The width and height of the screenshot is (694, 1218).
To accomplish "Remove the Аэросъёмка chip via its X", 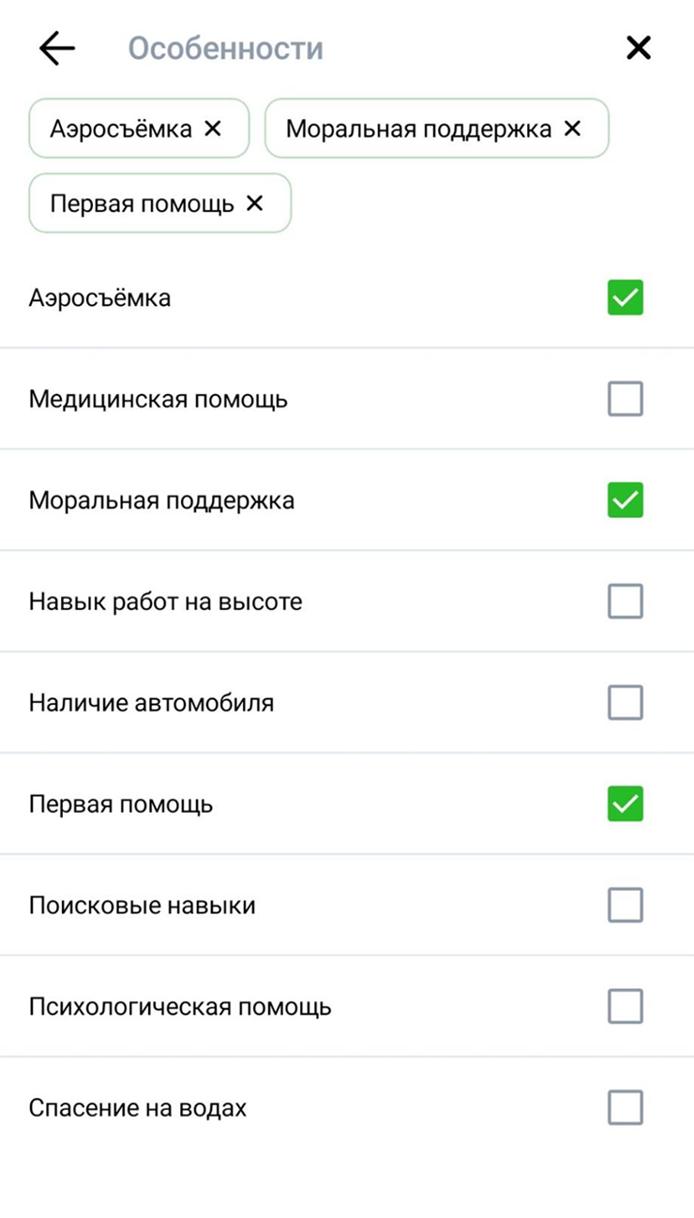I will tap(213, 128).
